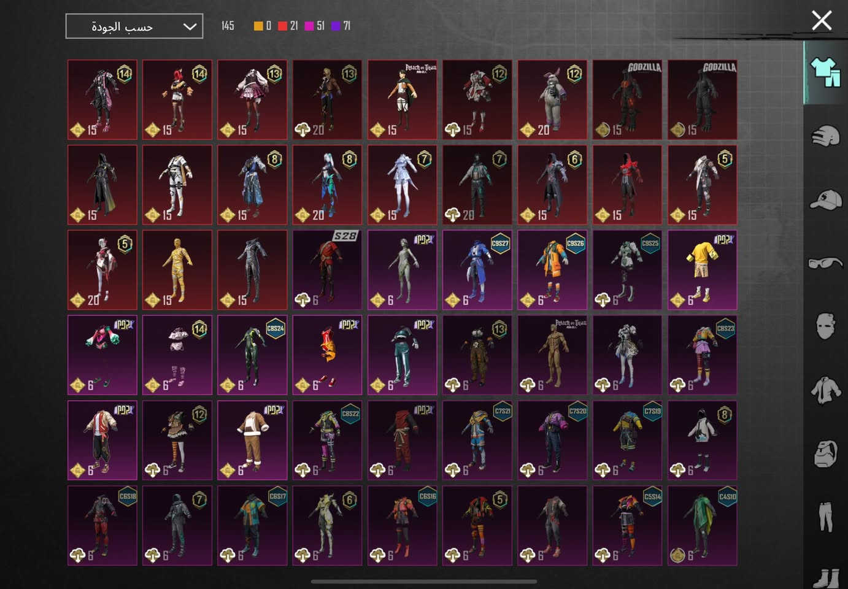Open the pants category icon
The height and width of the screenshot is (589, 848).
click(x=825, y=517)
